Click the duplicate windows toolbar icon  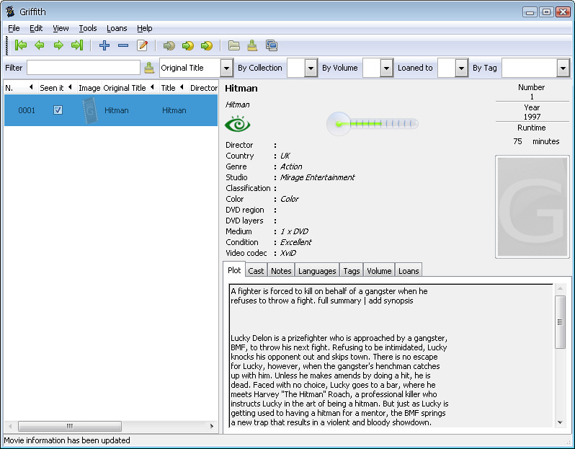(x=272, y=45)
